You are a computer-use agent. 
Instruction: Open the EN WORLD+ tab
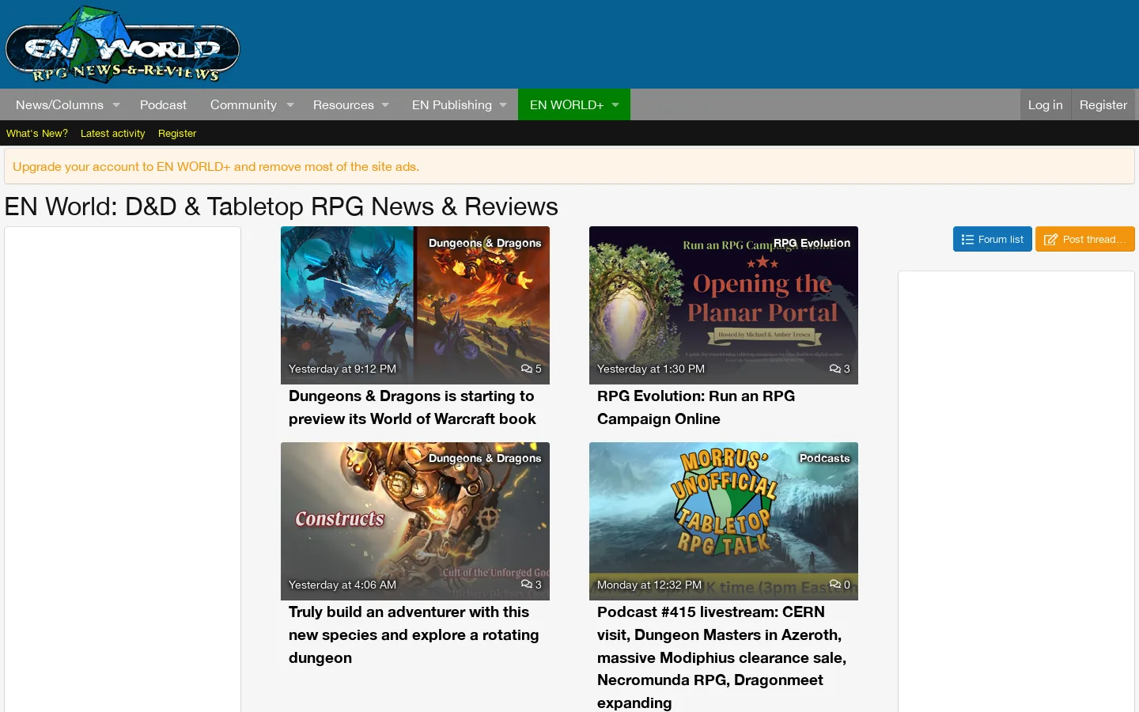pos(566,104)
